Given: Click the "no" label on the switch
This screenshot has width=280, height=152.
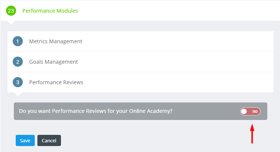Looking at the screenshot, I should [255, 111].
